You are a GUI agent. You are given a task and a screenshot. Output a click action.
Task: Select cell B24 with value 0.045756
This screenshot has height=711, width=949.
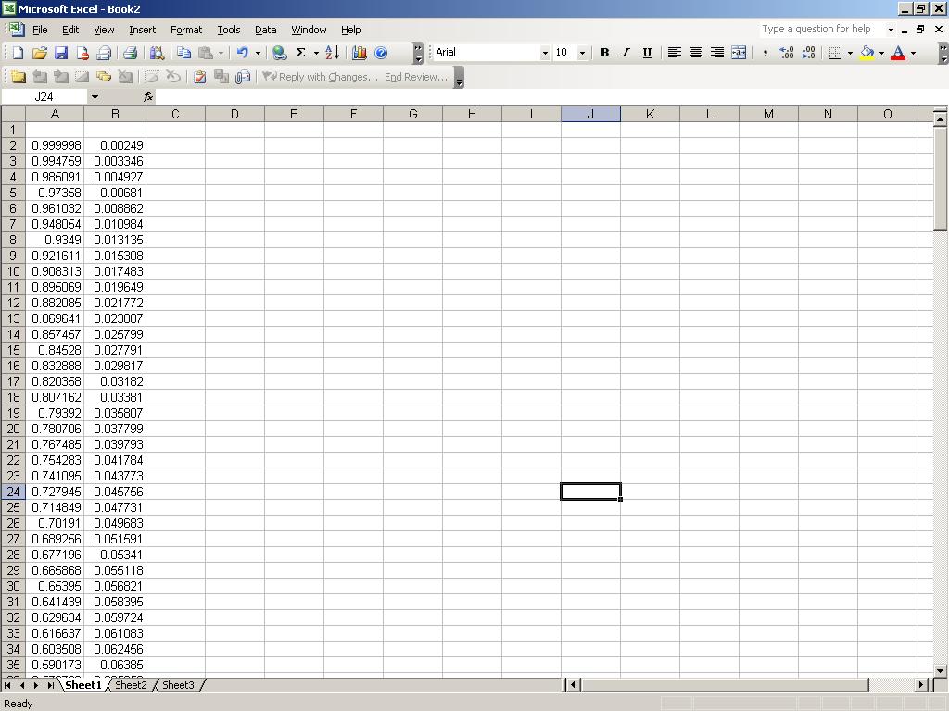pos(115,492)
